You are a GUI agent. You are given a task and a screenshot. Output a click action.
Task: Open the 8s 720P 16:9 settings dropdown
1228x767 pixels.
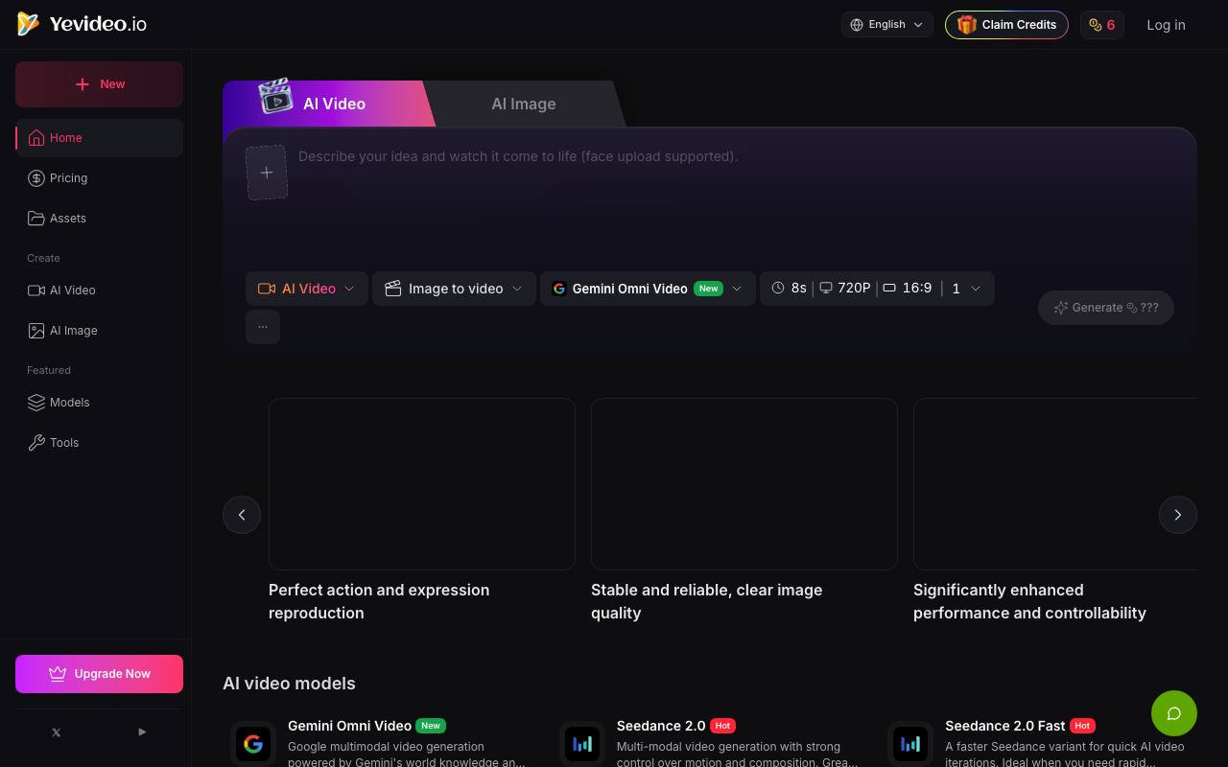click(877, 289)
